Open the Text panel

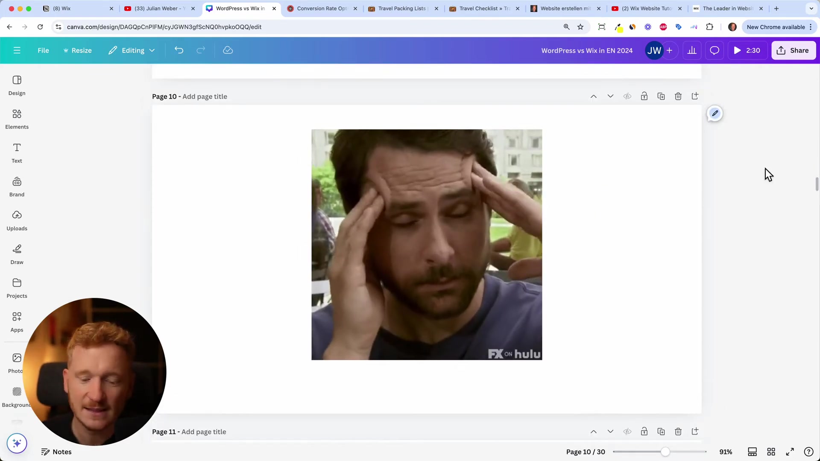pyautogui.click(x=17, y=153)
